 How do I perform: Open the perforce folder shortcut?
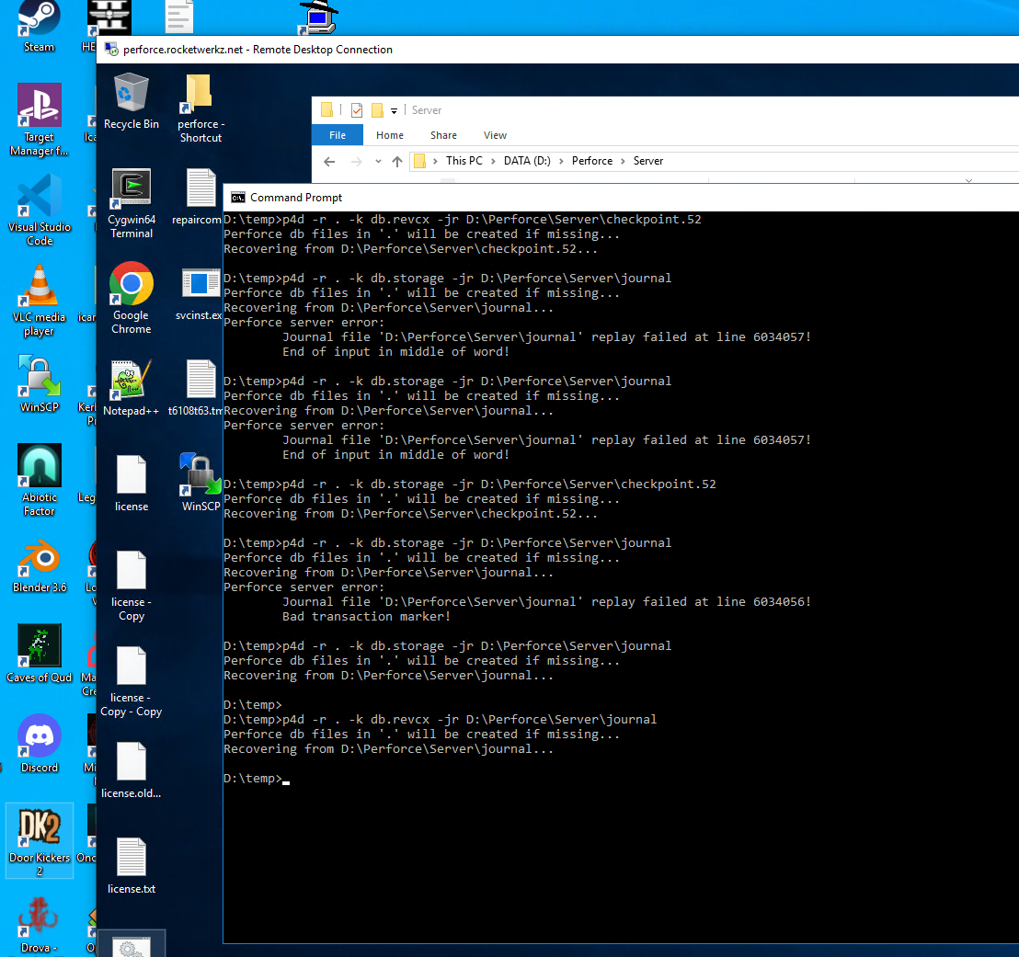tap(200, 95)
